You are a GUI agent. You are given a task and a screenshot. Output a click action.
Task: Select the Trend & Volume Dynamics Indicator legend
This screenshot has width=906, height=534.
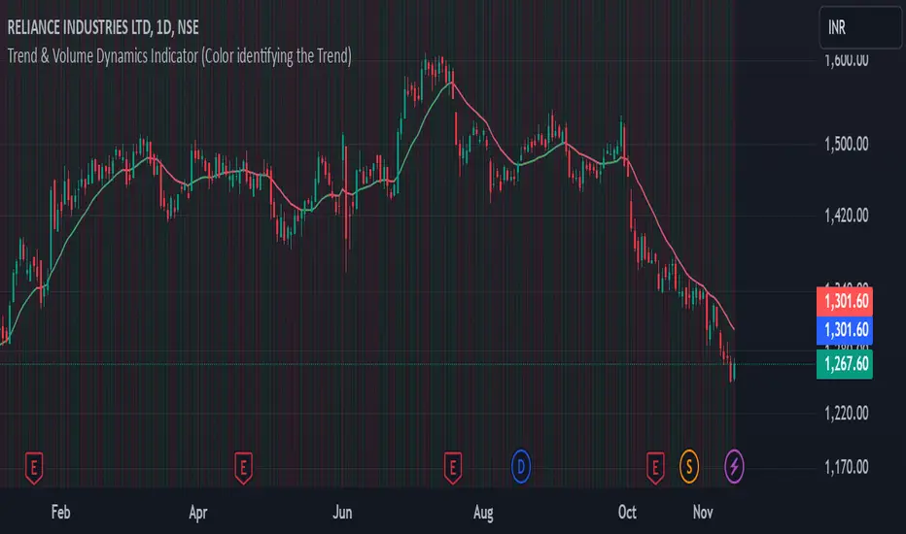click(179, 56)
